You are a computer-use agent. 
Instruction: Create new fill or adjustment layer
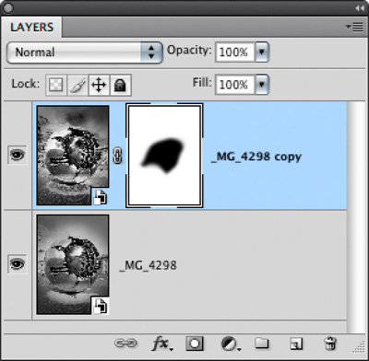[231, 344]
